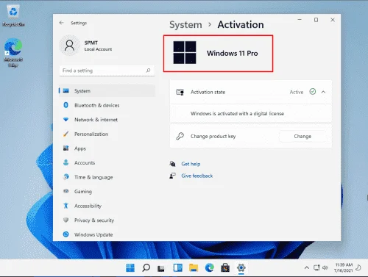Open File Explorer from the taskbar

[194, 268]
